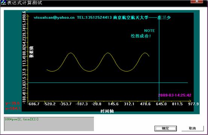The height and width of the screenshot is (135, 208).
Task: Click the x-axis label 312.1
Action: pos(129,104)
